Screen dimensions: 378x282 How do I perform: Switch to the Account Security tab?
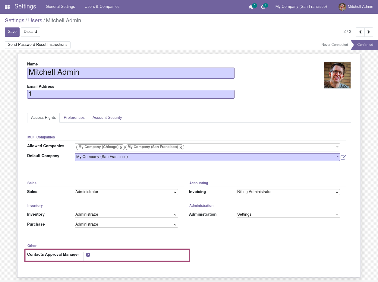coord(107,118)
